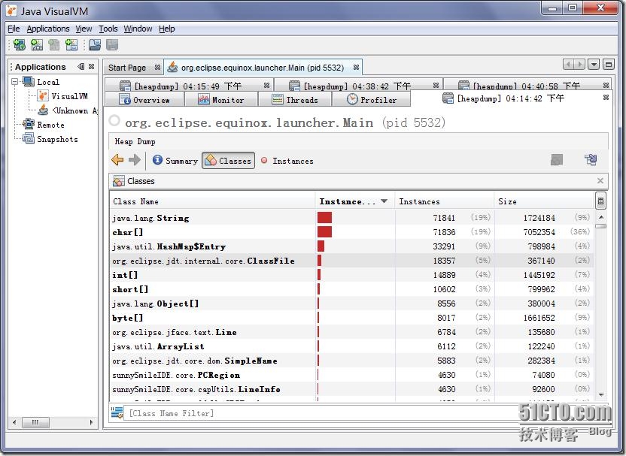Show the heap dump Summary view
The width and height of the screenshot is (626, 456).
click(175, 161)
